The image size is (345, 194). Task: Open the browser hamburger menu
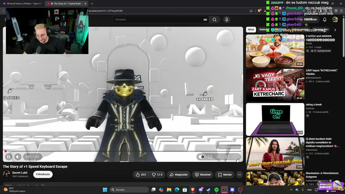pos(341,11)
